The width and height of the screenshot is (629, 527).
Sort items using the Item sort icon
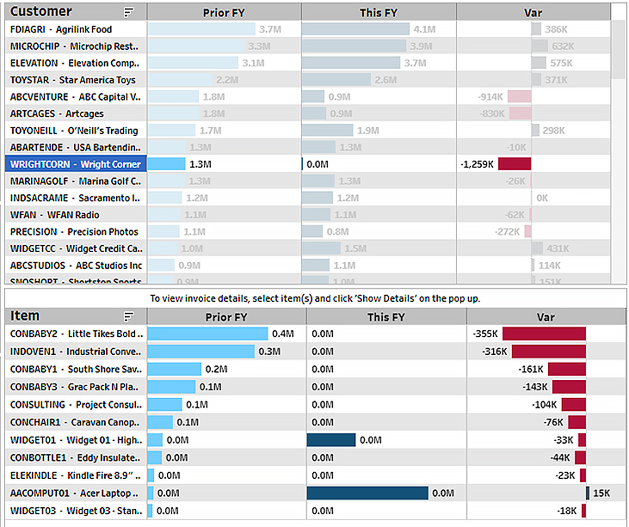129,316
